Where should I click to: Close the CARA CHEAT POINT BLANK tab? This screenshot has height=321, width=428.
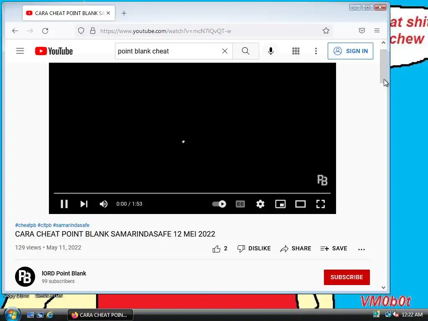108,13
